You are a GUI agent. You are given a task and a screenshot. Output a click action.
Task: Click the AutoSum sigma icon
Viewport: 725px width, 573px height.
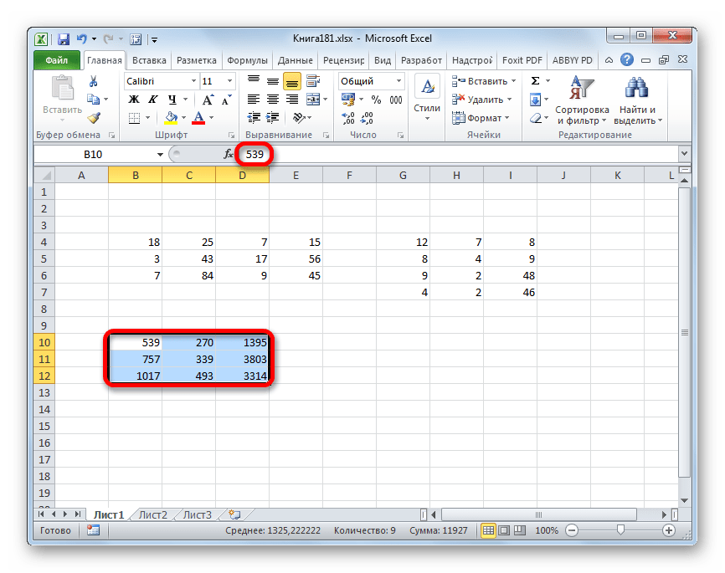tap(535, 81)
